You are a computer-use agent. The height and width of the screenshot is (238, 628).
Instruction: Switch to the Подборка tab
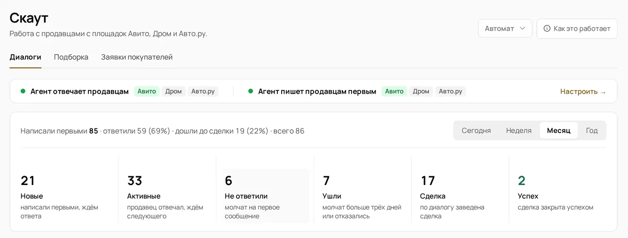click(71, 57)
